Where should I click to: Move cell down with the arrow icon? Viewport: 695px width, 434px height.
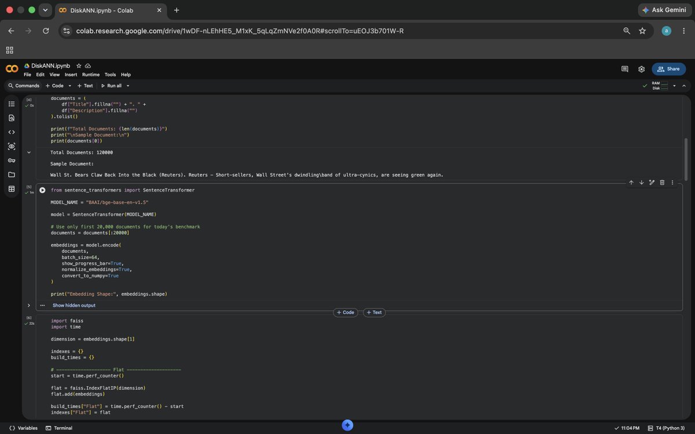(x=642, y=182)
